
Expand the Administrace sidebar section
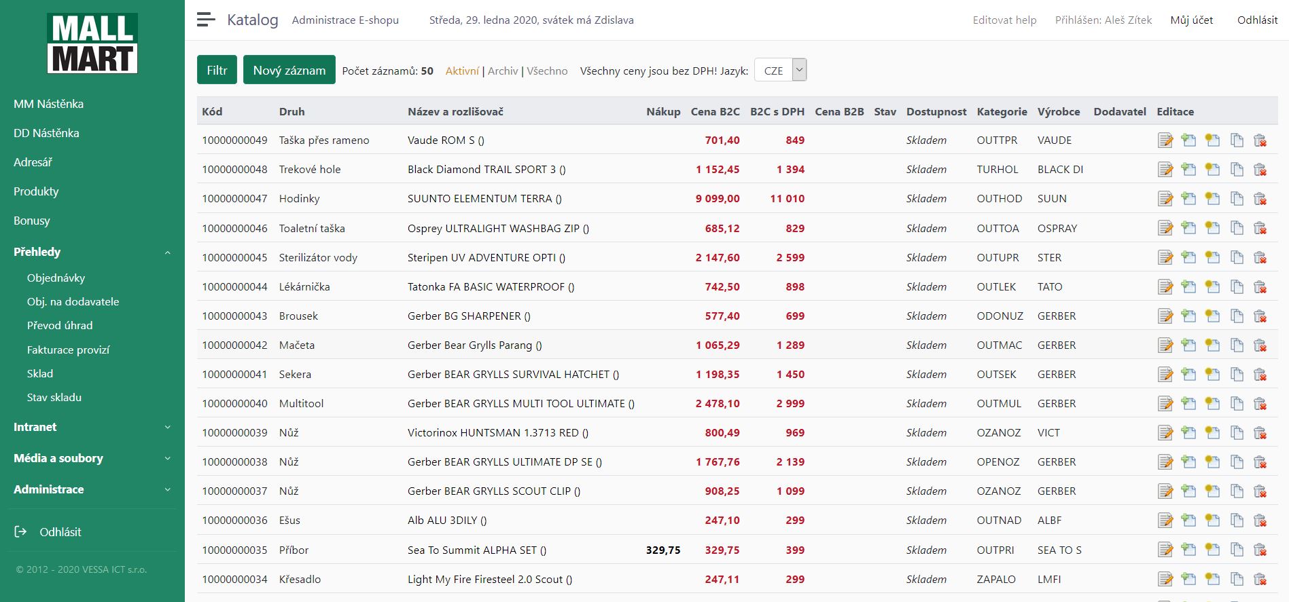[x=92, y=489]
